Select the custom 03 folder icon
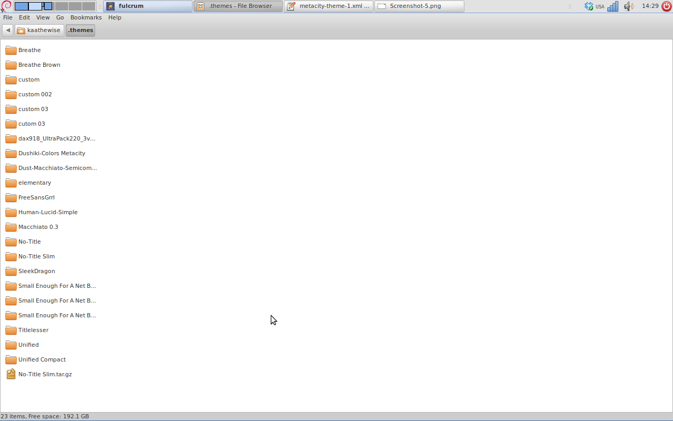This screenshot has height=421, width=673. click(x=11, y=109)
